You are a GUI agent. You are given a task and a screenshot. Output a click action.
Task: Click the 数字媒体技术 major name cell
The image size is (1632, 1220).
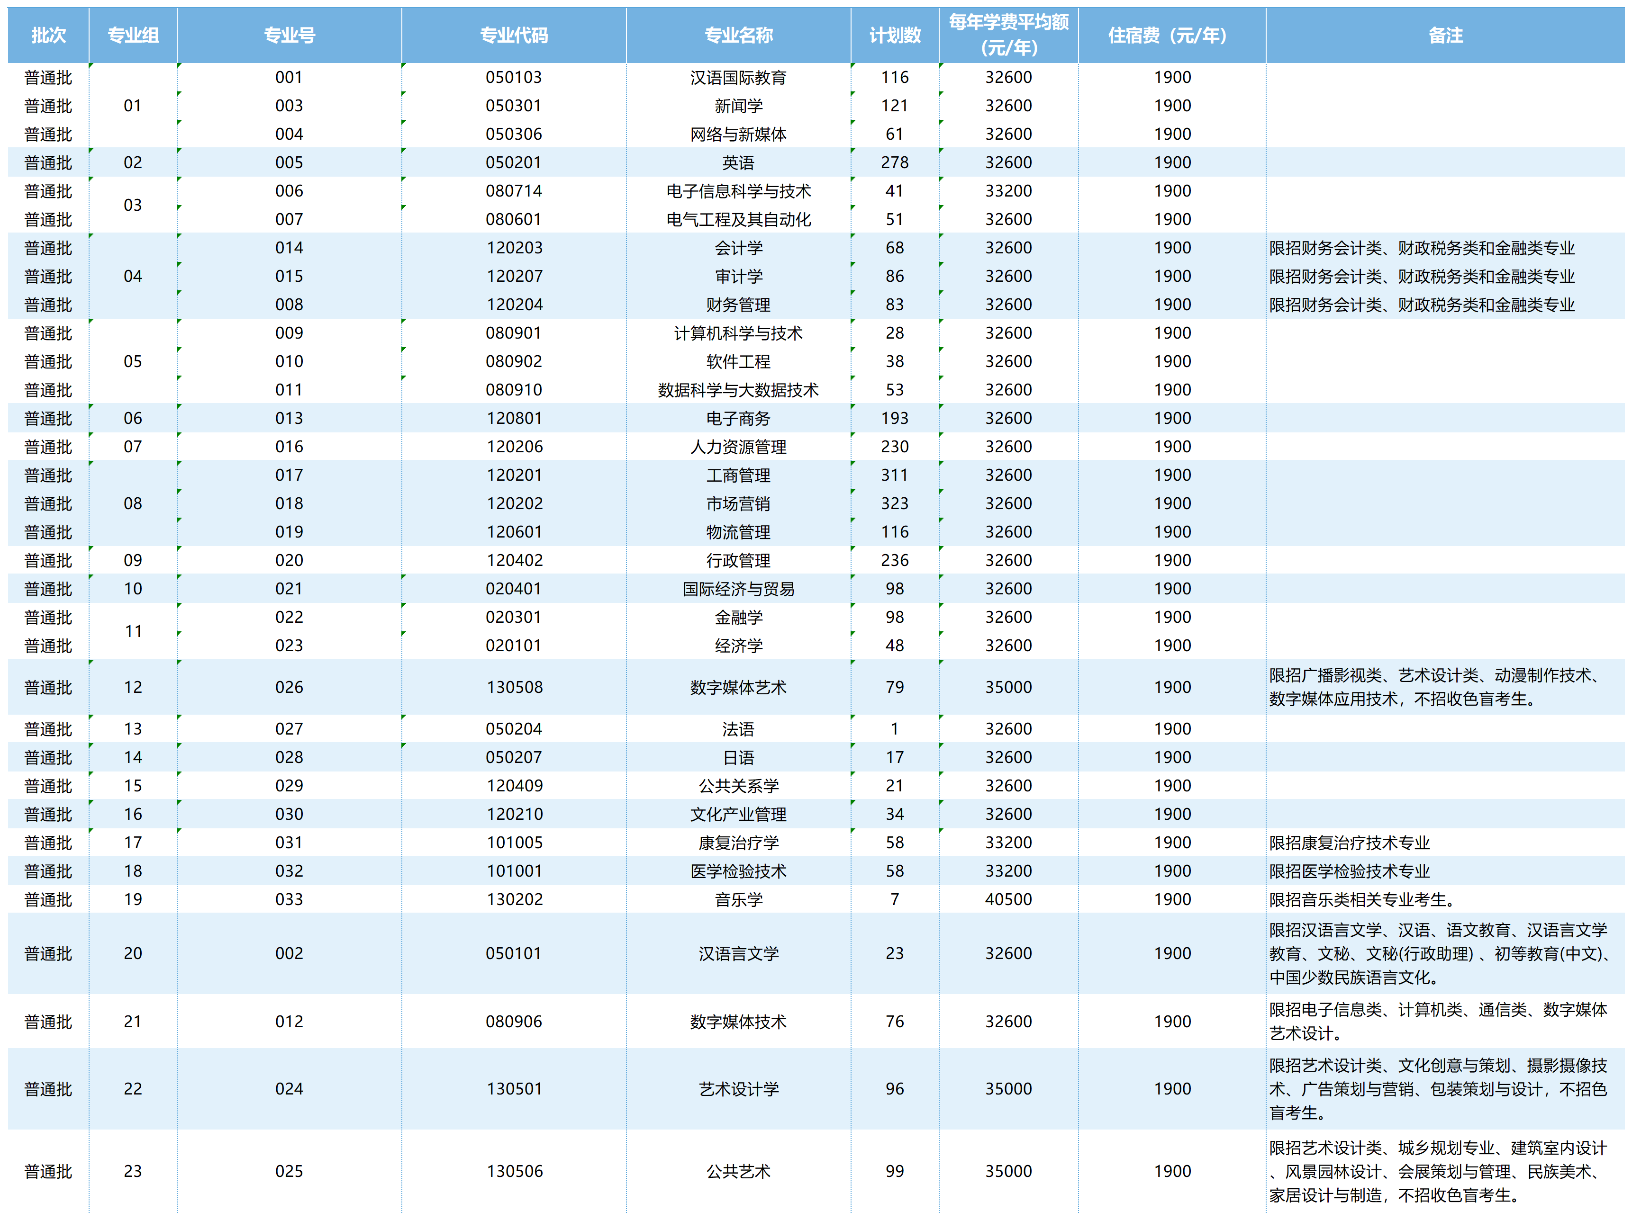click(x=739, y=1021)
